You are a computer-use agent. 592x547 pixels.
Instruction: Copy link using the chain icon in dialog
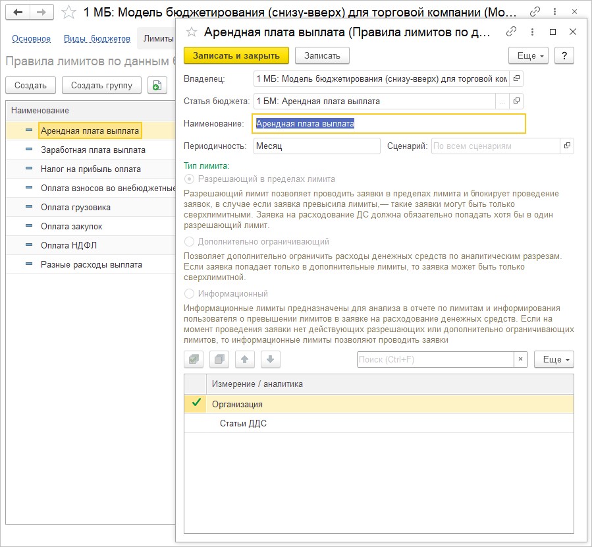(x=511, y=32)
